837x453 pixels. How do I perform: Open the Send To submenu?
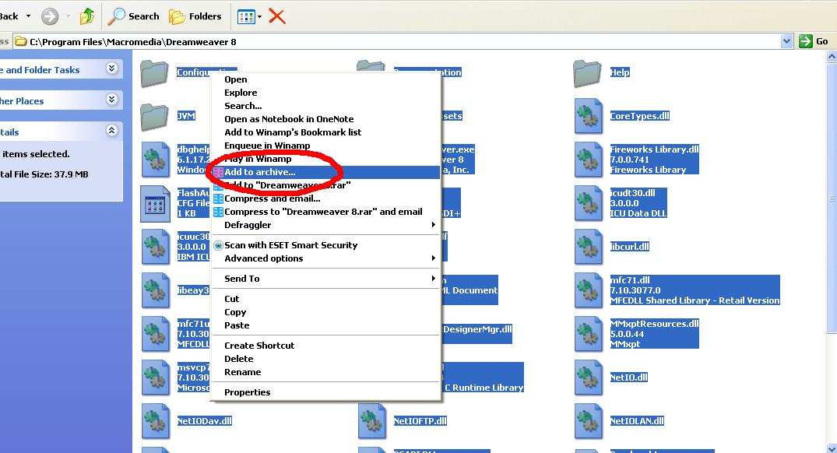point(325,279)
